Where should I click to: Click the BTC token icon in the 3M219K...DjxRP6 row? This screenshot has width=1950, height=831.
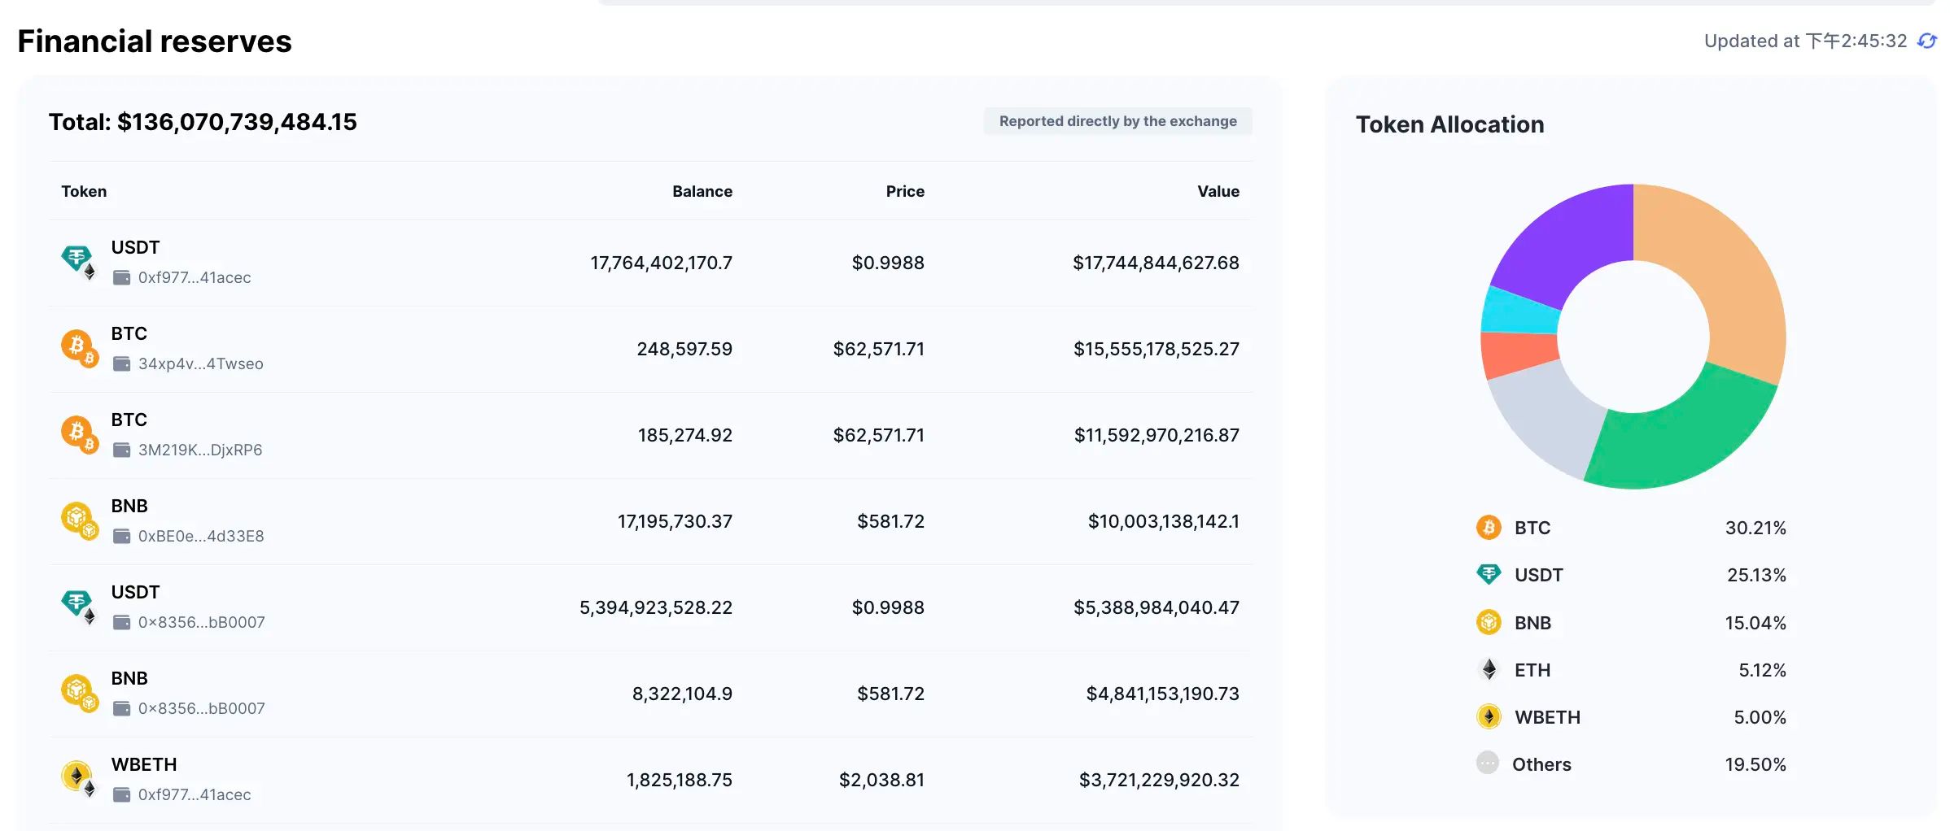coord(79,435)
